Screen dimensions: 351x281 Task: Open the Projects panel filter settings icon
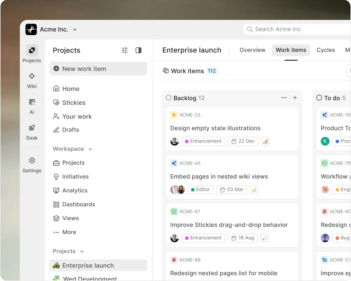click(x=125, y=50)
